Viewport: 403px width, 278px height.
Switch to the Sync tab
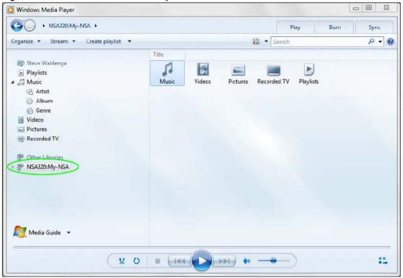(374, 27)
